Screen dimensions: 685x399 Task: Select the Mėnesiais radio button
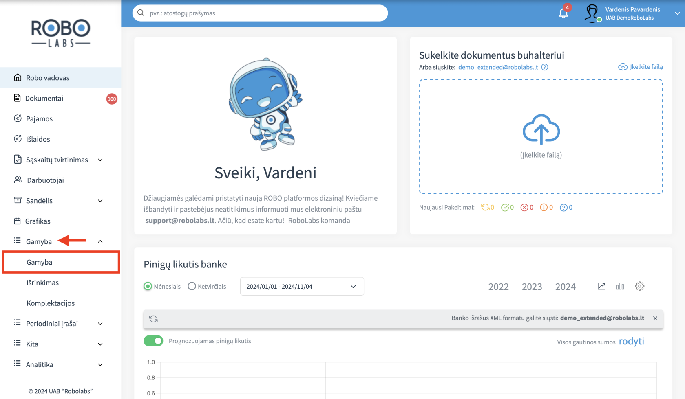click(x=148, y=286)
